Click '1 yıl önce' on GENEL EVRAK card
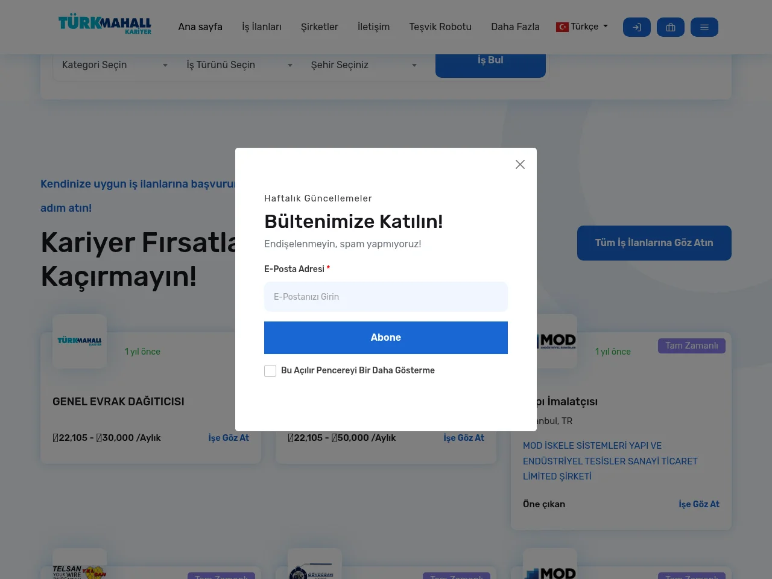772x579 pixels. click(x=142, y=352)
